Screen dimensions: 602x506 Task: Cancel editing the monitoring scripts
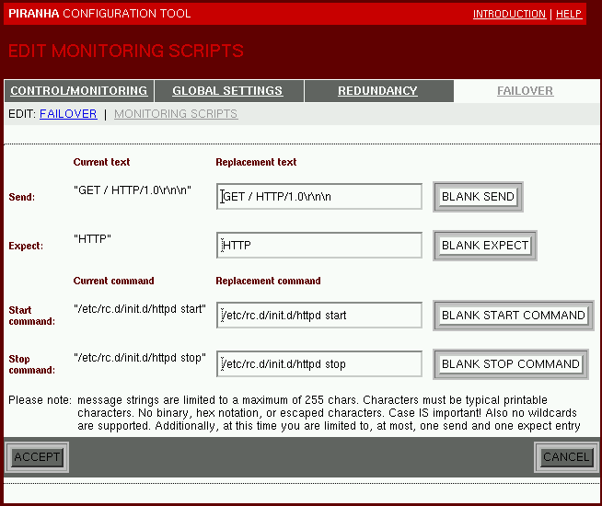click(x=566, y=457)
